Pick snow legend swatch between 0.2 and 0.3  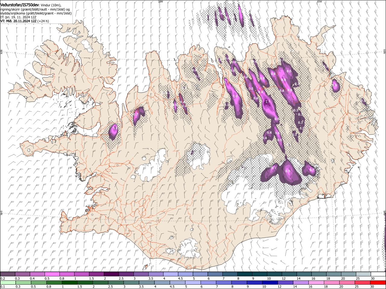[8, 274]
